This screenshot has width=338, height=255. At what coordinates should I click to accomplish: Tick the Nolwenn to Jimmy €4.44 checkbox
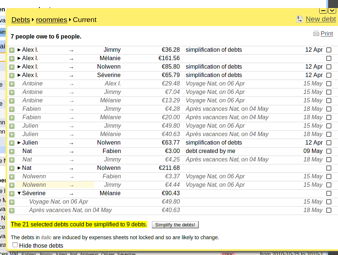pos(329,185)
